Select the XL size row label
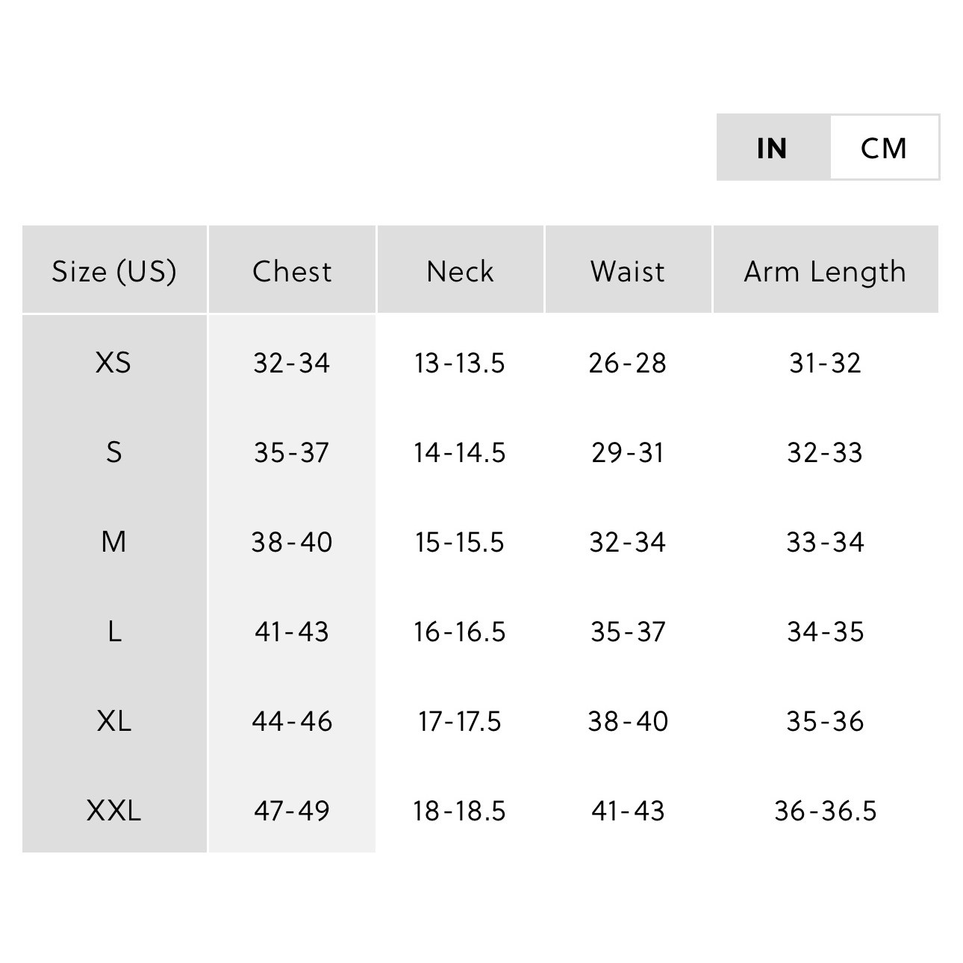 point(113,721)
